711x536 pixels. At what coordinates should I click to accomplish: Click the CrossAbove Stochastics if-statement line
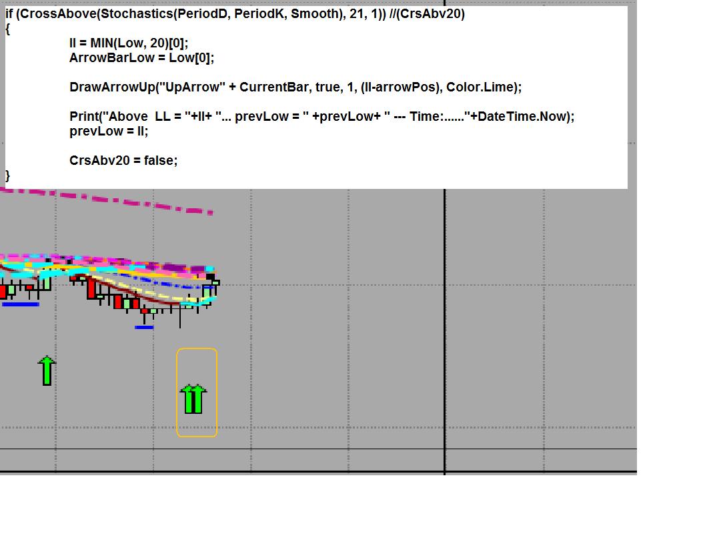click(x=235, y=13)
